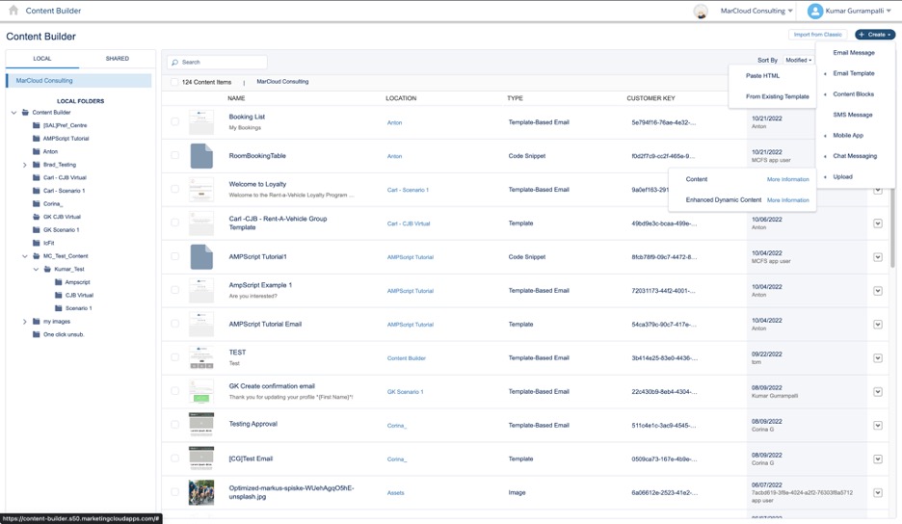
Task: Open the user avatar icon for Kumar Gurrampalli
Action: [814, 11]
